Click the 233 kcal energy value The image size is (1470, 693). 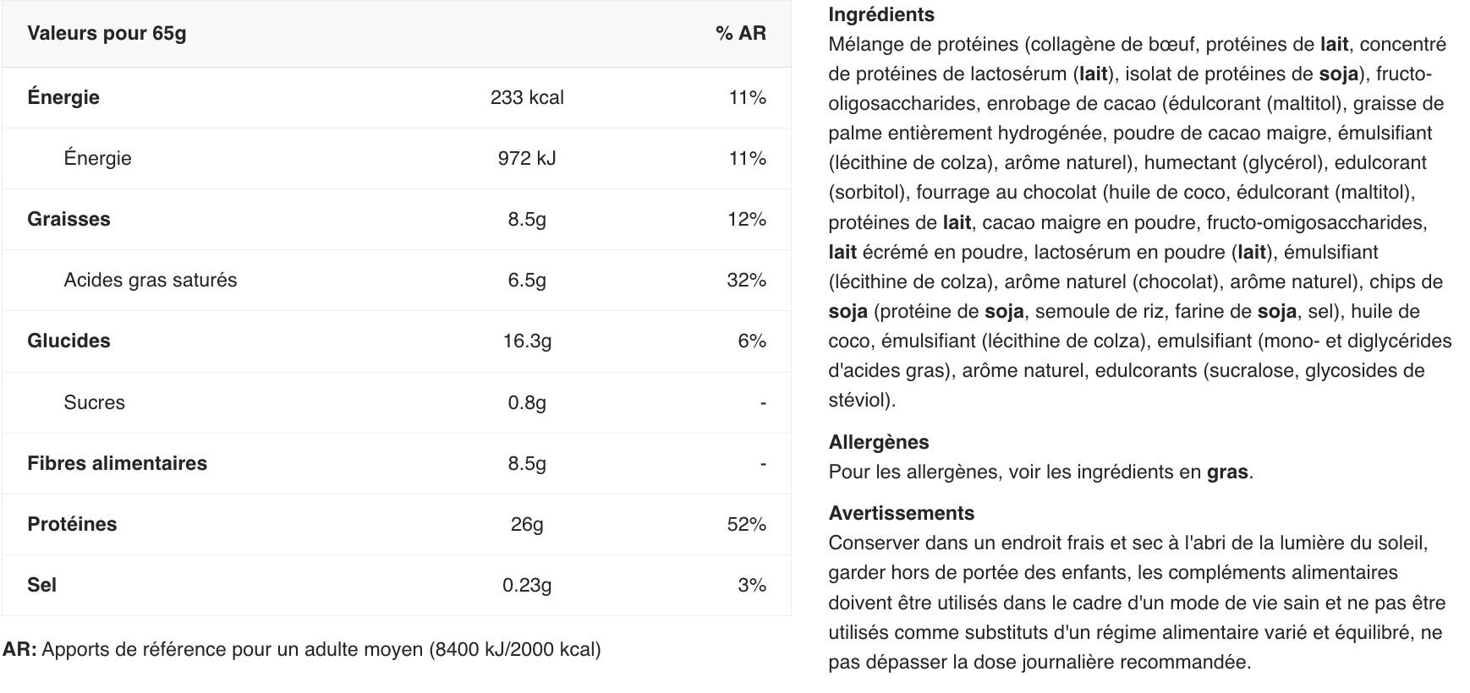coord(527,97)
